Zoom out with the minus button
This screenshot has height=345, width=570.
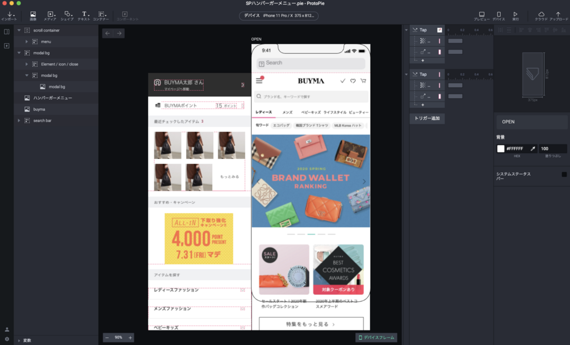107,338
